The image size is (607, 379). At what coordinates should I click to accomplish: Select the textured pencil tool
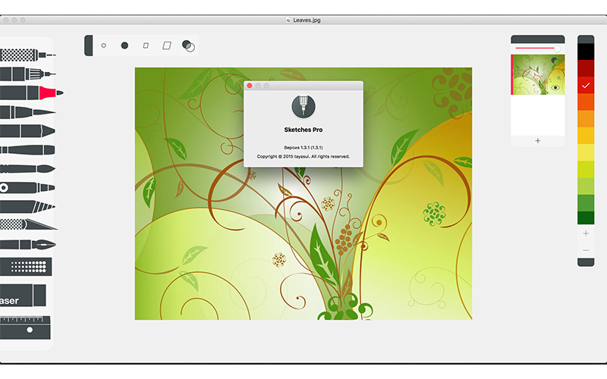tap(27, 55)
